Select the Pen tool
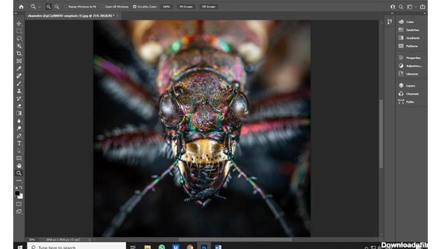This screenshot has height=249, width=441. click(x=19, y=136)
